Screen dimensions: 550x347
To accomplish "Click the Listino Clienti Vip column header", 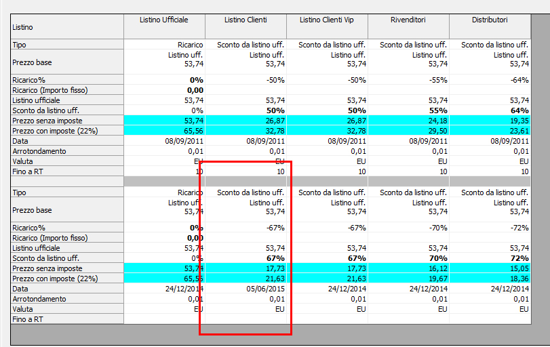I will (327, 26).
